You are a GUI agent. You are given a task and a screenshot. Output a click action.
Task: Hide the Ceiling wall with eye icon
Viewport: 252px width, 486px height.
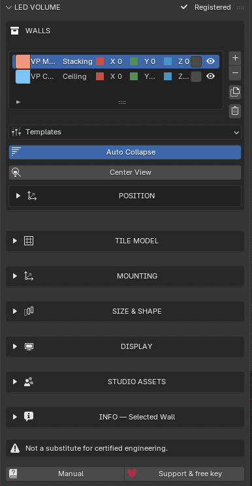click(x=211, y=76)
